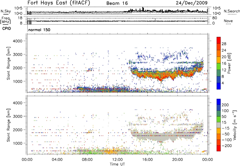Select the light green 15–50 Velocity swatch

pyautogui.click(x=219, y=119)
